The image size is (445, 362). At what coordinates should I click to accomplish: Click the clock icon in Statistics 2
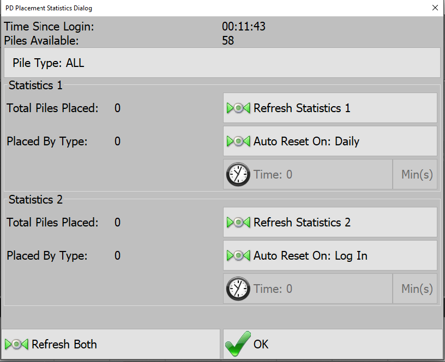238,289
